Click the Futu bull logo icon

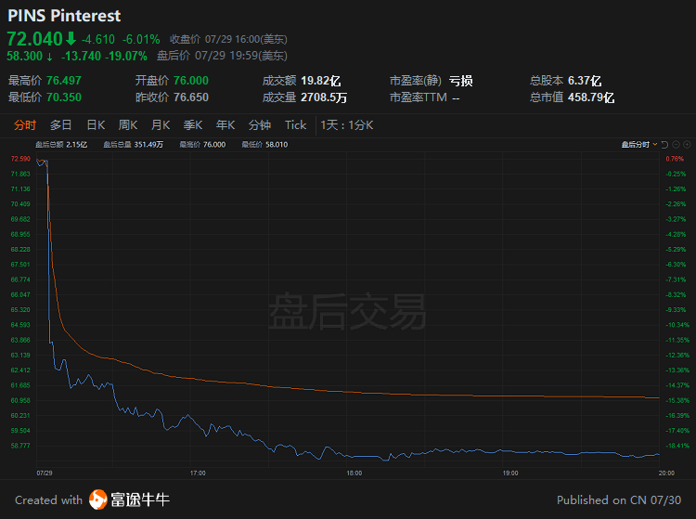pyautogui.click(x=99, y=500)
